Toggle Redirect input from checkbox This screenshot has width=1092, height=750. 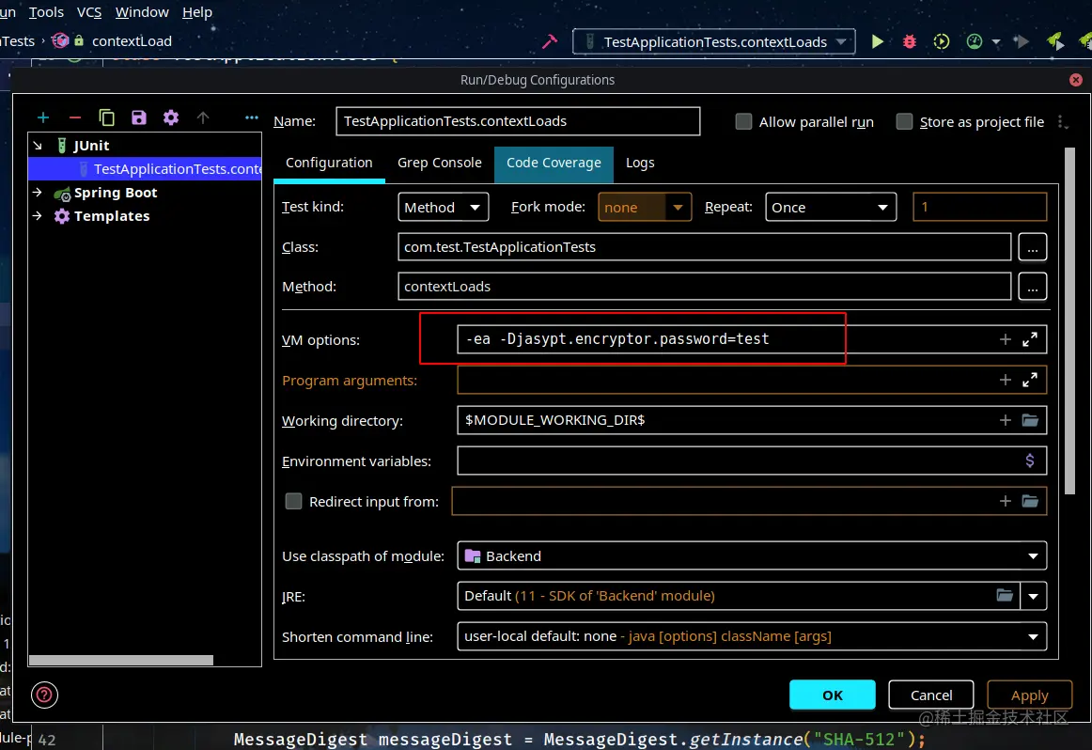pyautogui.click(x=294, y=501)
